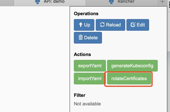170x112 pixels.
Task: Click the Rancher tab's favicon
Action: pos(112,2)
